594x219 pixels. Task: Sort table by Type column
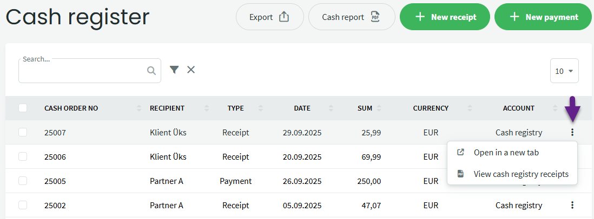pos(236,108)
